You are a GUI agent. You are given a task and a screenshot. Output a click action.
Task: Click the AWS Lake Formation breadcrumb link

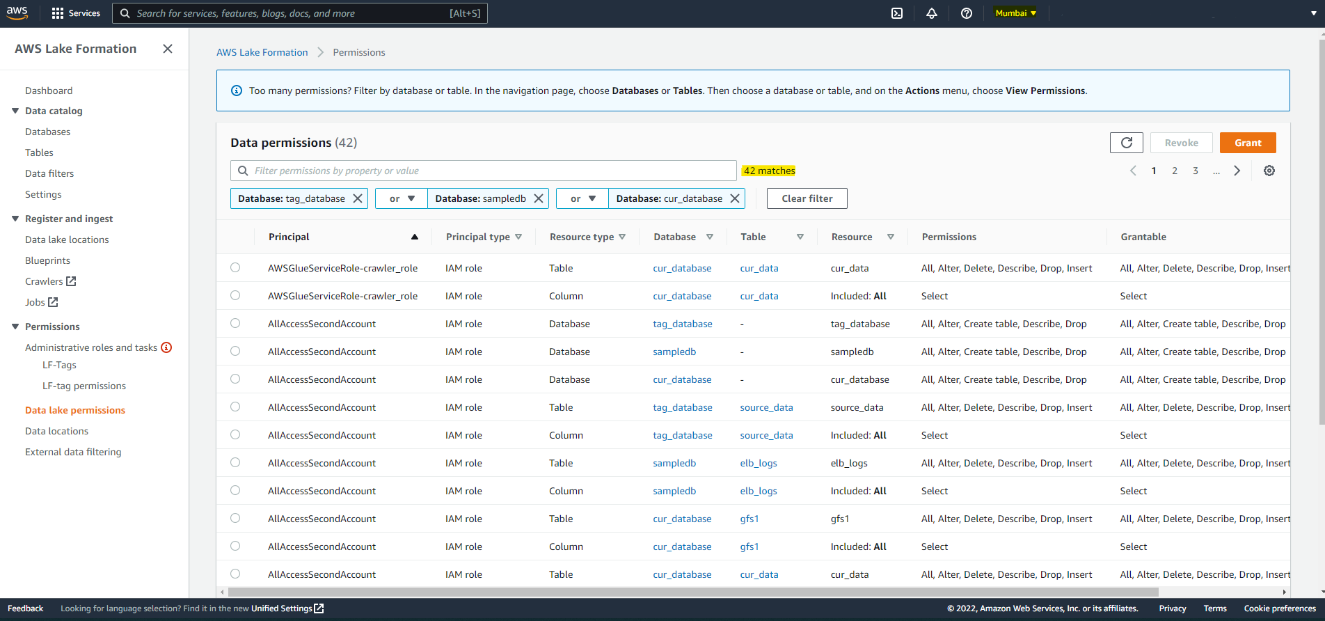pyautogui.click(x=262, y=52)
